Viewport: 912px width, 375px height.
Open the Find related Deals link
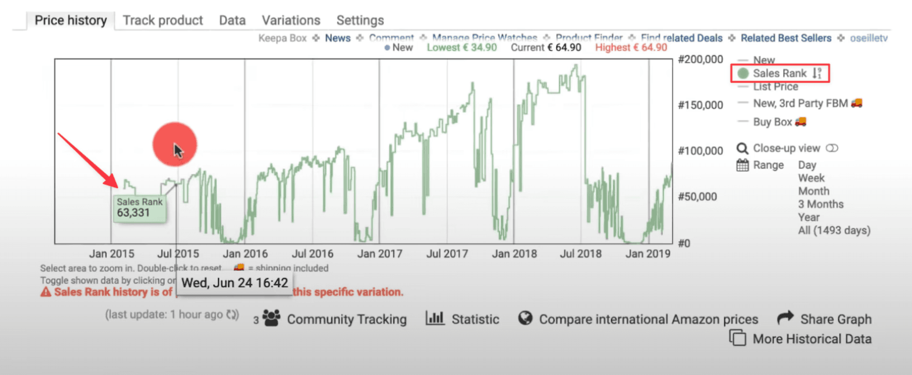[682, 38]
